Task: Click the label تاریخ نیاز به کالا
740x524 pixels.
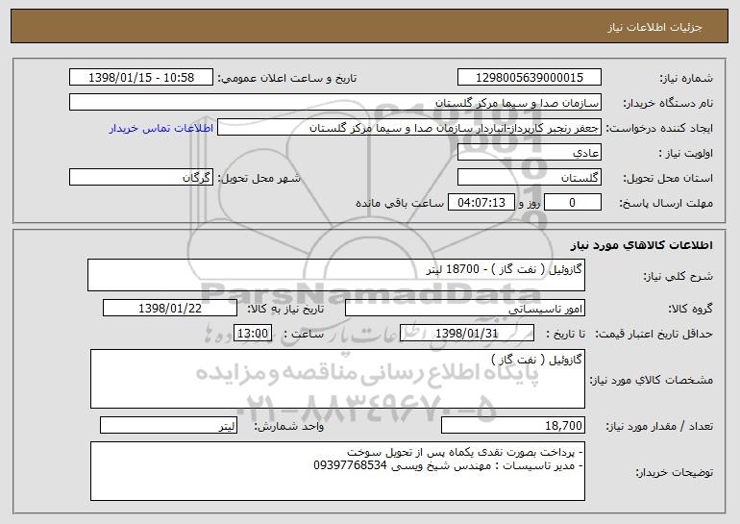Action: tap(285, 310)
